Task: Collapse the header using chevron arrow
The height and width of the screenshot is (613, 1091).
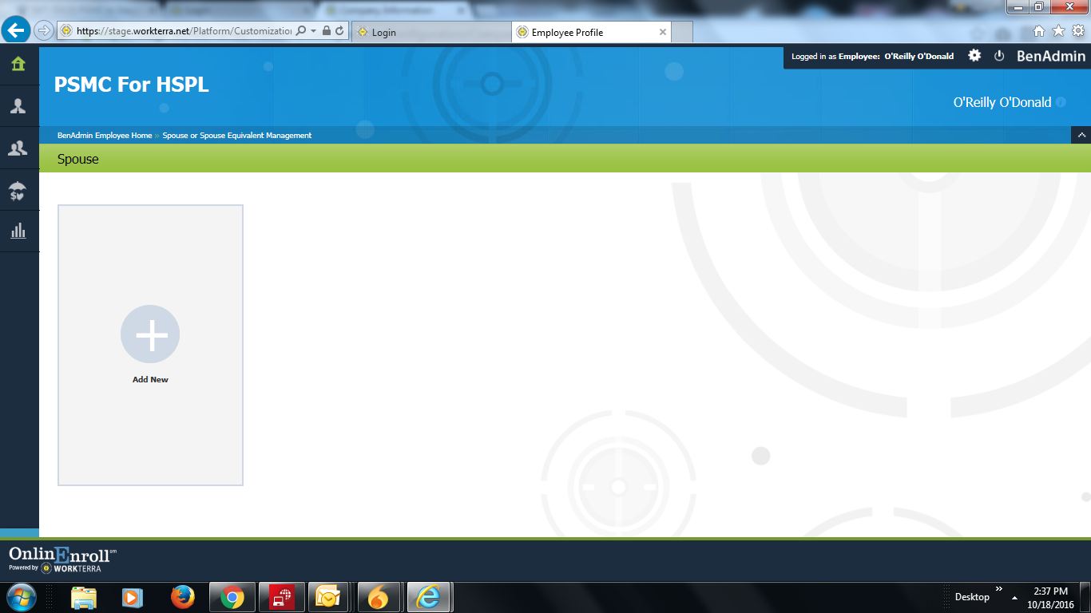Action: 1081,135
